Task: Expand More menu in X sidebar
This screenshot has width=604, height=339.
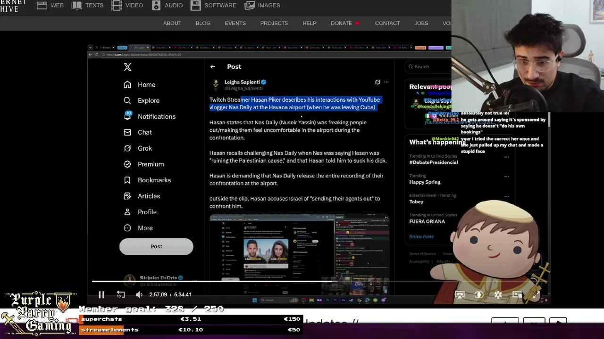Action: click(138, 228)
